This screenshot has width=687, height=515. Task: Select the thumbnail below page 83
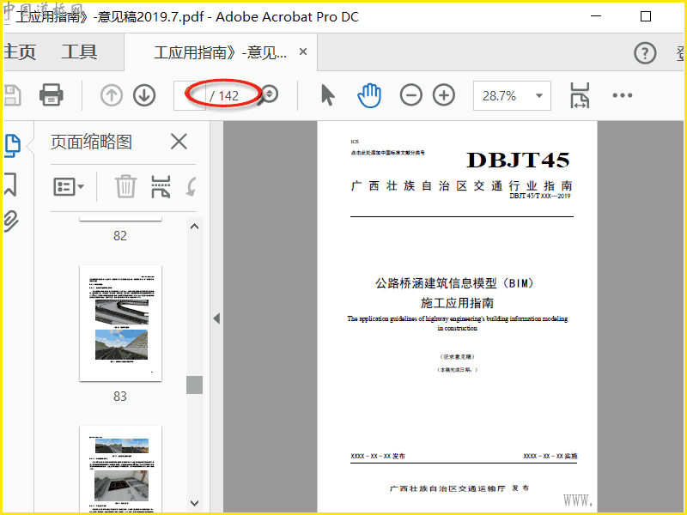tap(120, 469)
